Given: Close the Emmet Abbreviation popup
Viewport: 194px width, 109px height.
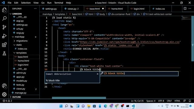Looking at the screenshot, I should pos(98,74).
